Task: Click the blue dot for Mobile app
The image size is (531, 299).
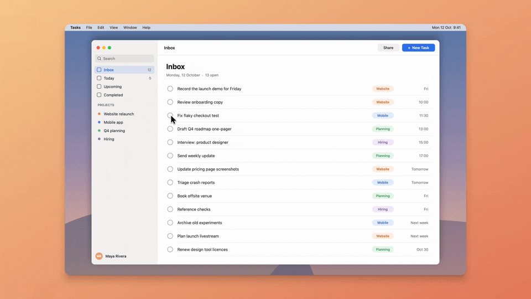Action: (x=99, y=122)
